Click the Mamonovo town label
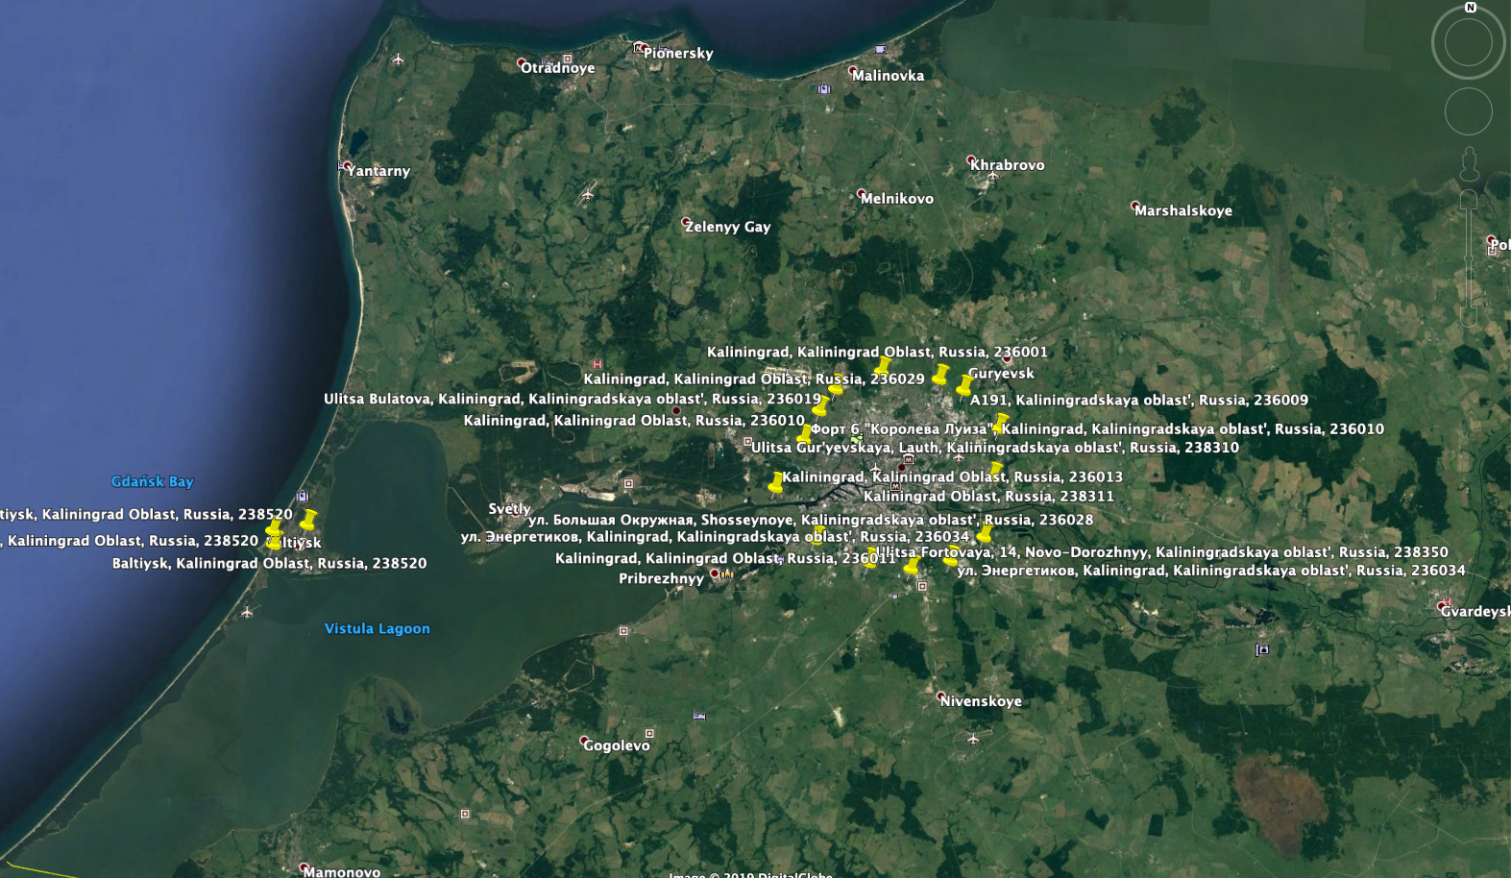This screenshot has height=878, width=1511. point(341,871)
